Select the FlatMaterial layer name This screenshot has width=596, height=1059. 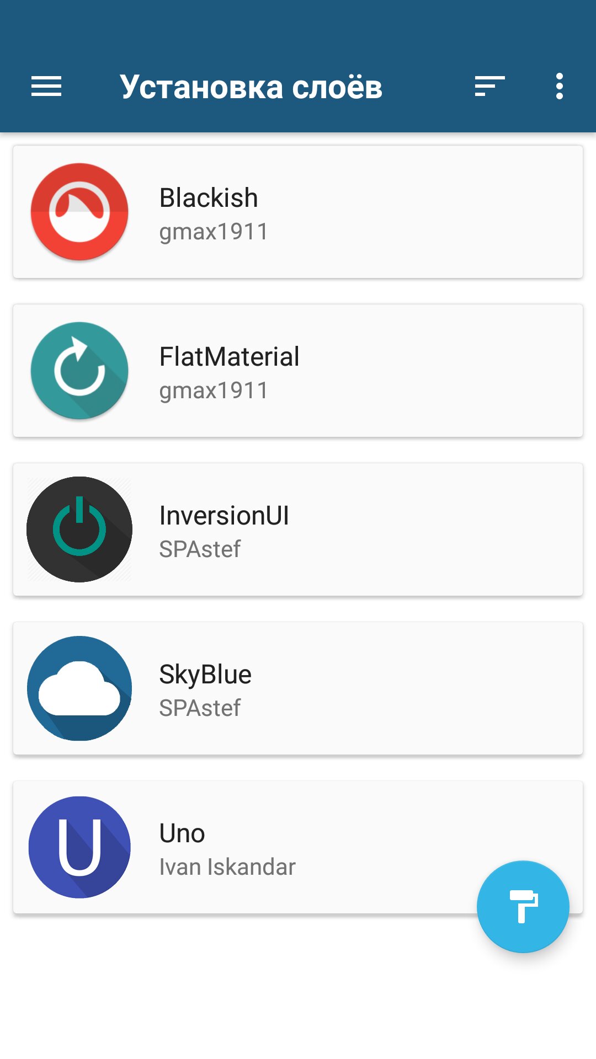click(x=229, y=356)
